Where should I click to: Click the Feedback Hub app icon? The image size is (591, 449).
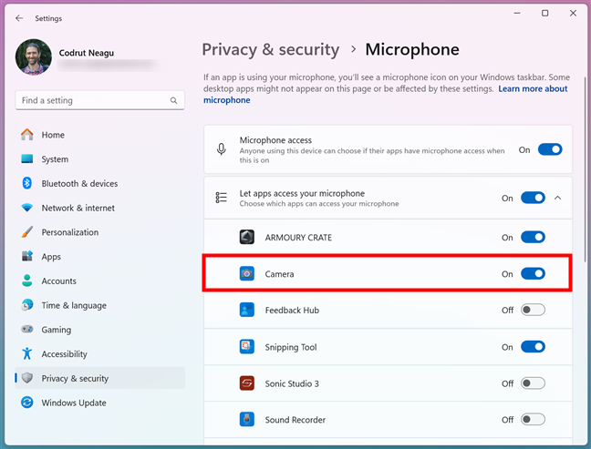247,311
